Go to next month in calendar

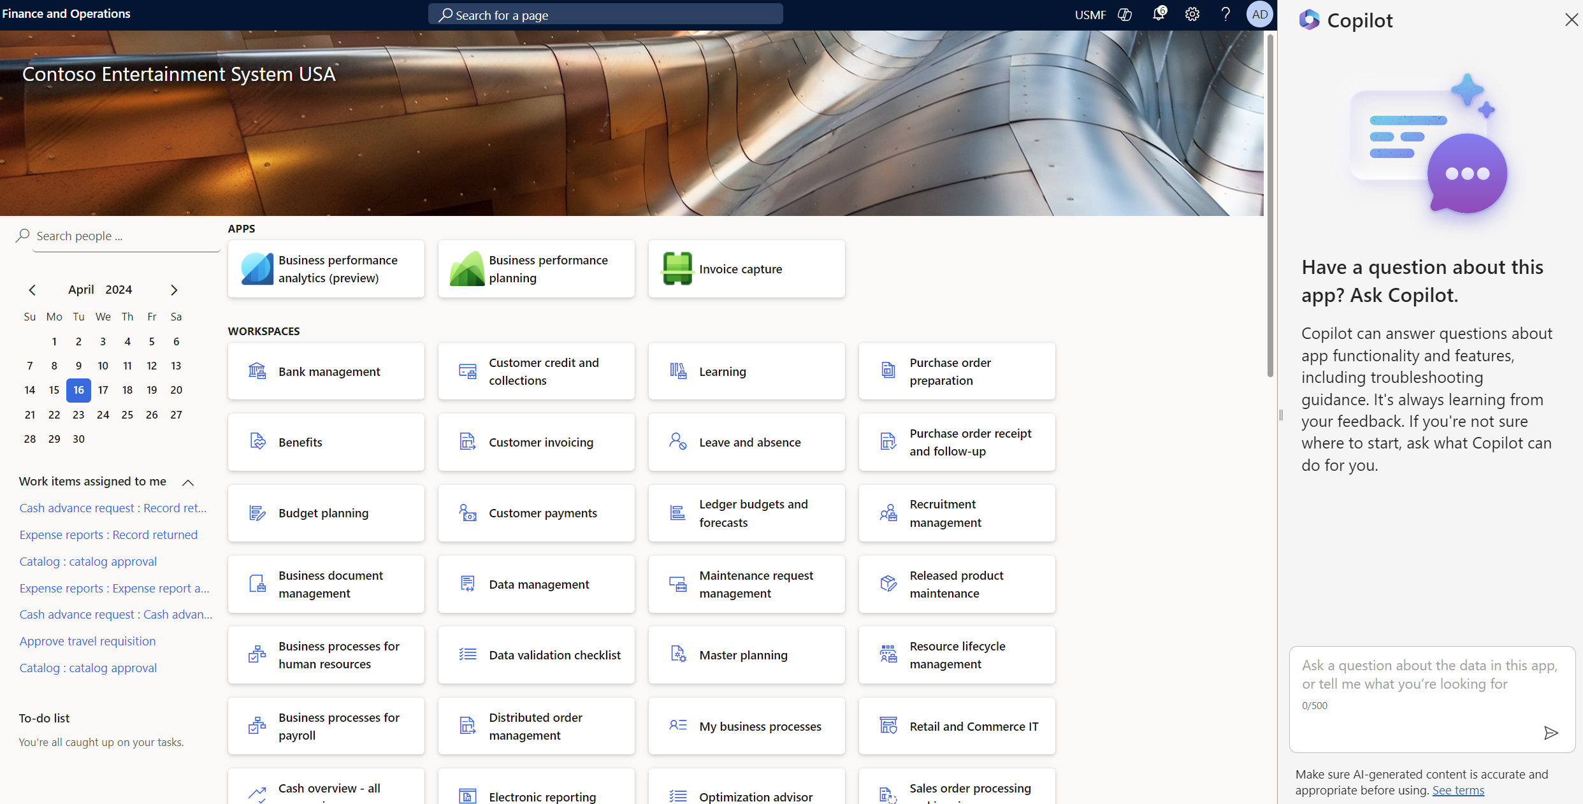click(x=174, y=290)
